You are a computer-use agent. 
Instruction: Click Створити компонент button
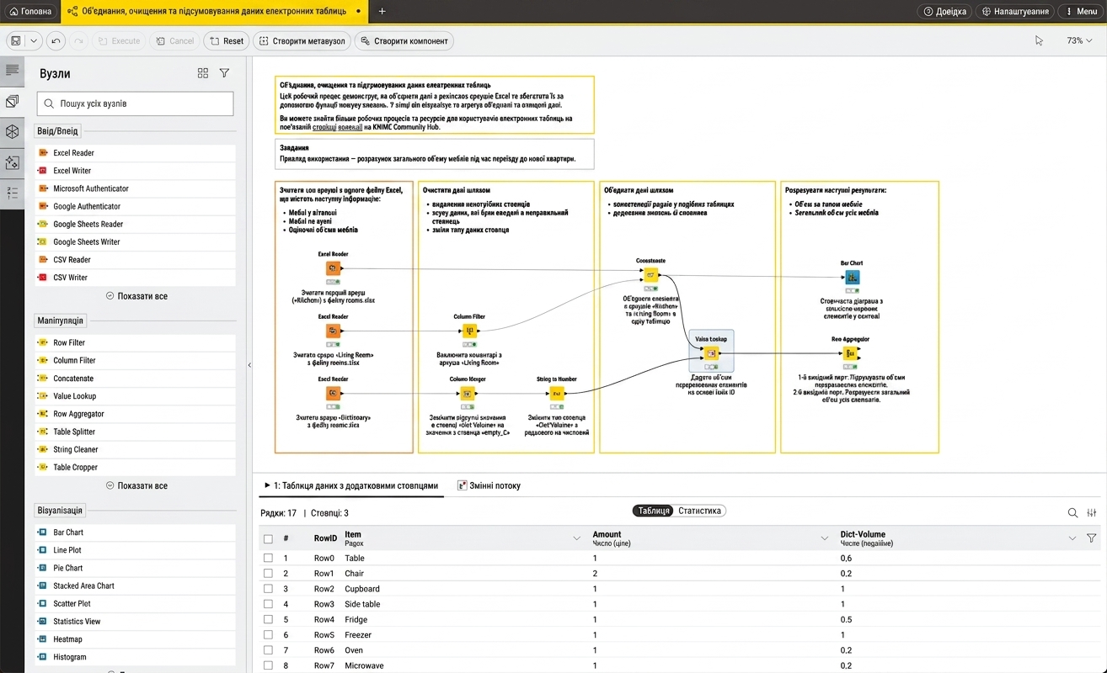pos(404,40)
